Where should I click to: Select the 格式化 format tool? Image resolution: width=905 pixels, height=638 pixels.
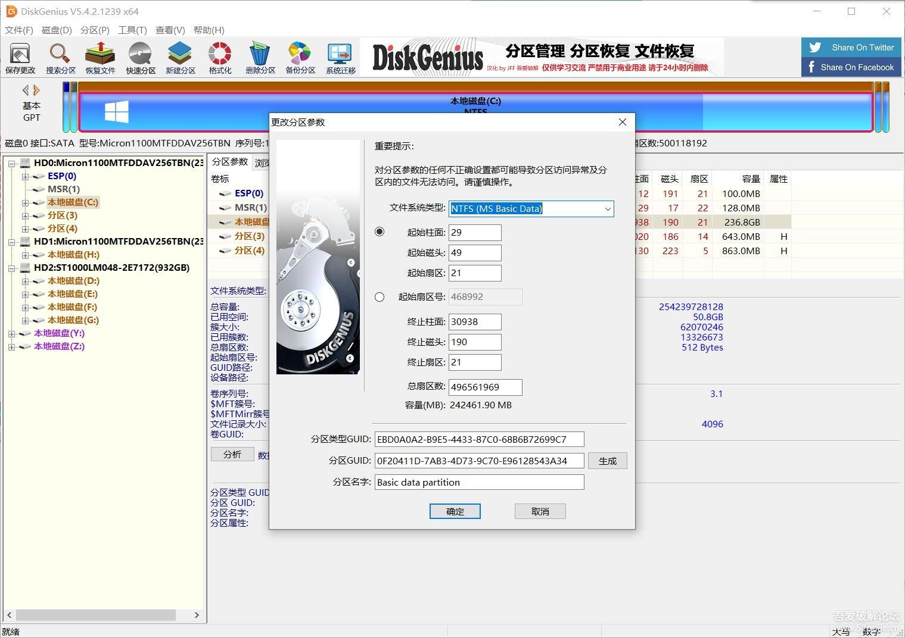coord(219,58)
